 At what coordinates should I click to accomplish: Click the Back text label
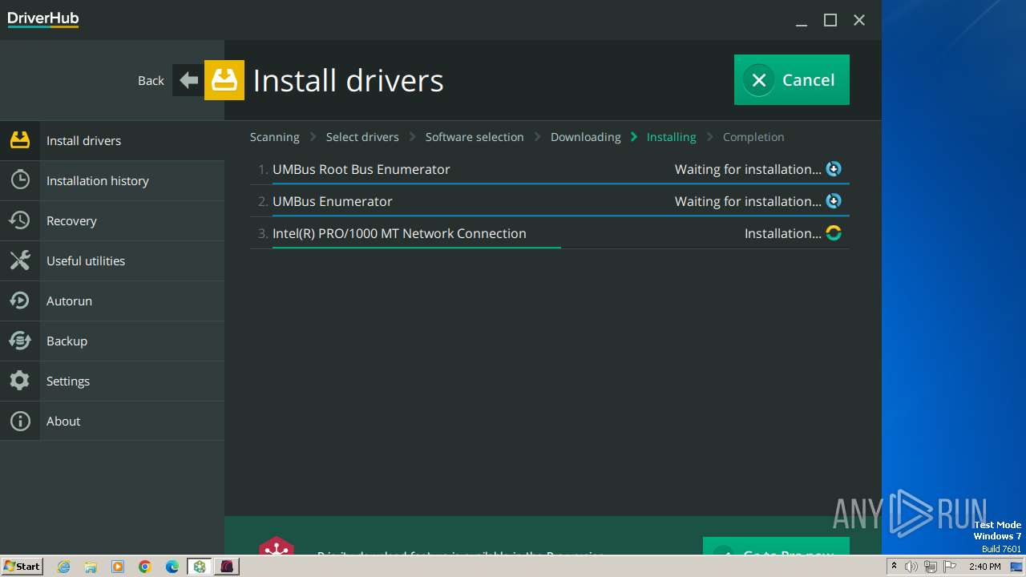(151, 80)
